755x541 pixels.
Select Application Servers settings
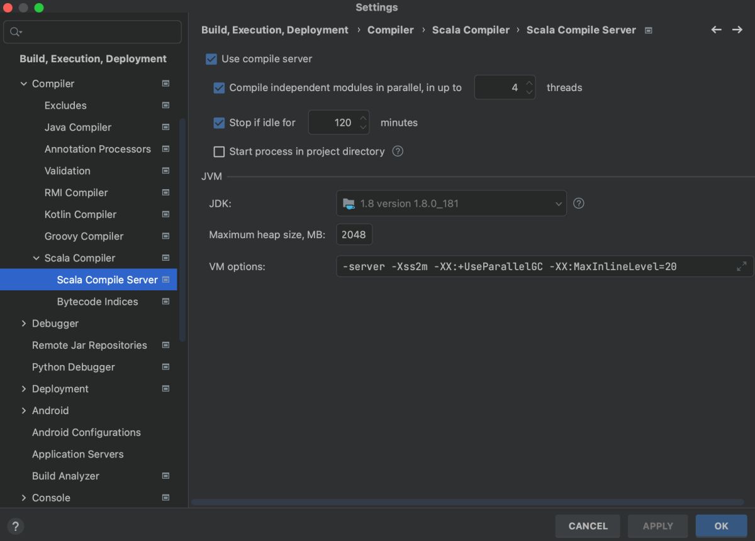78,454
